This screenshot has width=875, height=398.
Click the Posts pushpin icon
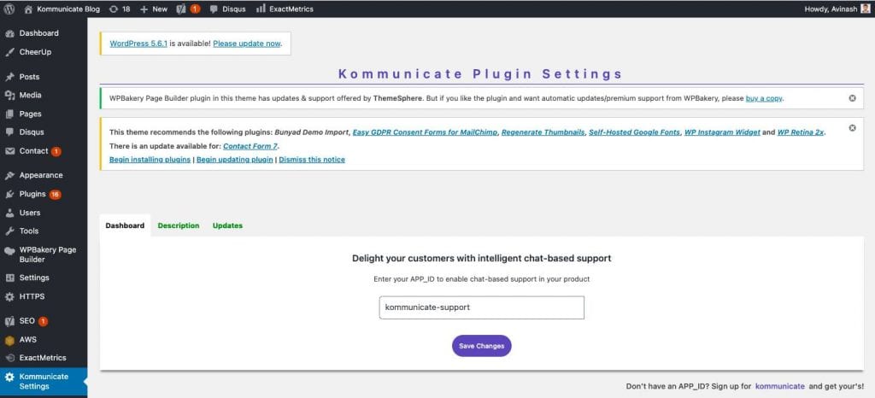click(x=9, y=77)
